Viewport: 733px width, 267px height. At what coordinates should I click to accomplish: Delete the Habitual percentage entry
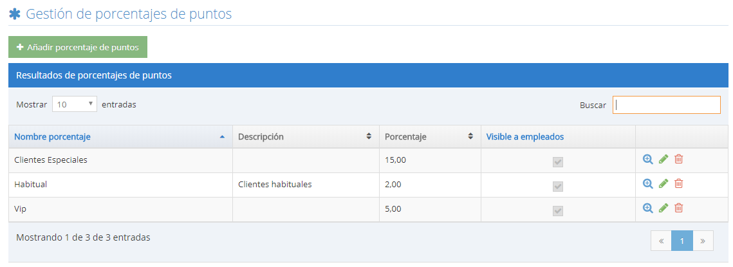[678, 183]
